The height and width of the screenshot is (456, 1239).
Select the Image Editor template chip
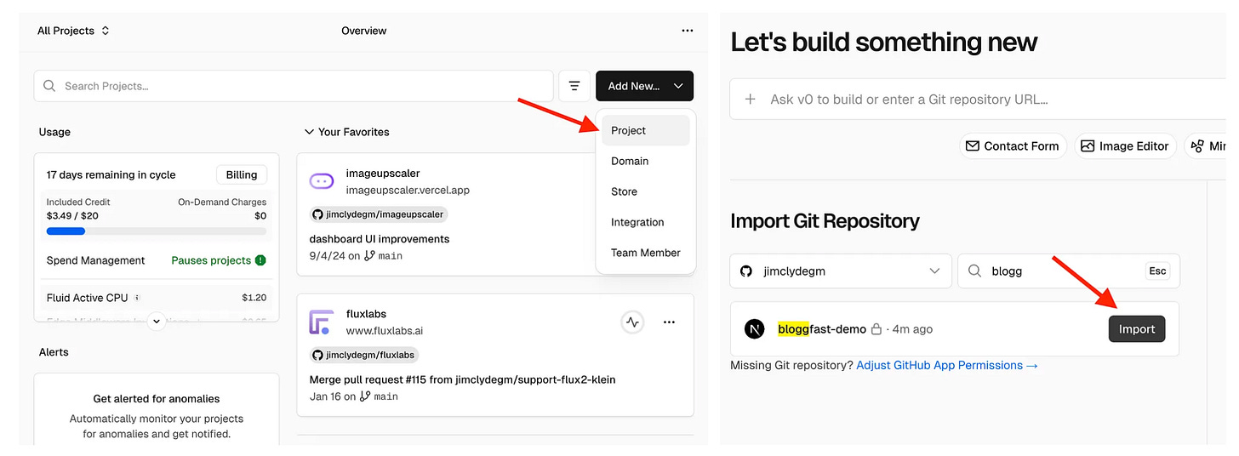coord(1125,146)
